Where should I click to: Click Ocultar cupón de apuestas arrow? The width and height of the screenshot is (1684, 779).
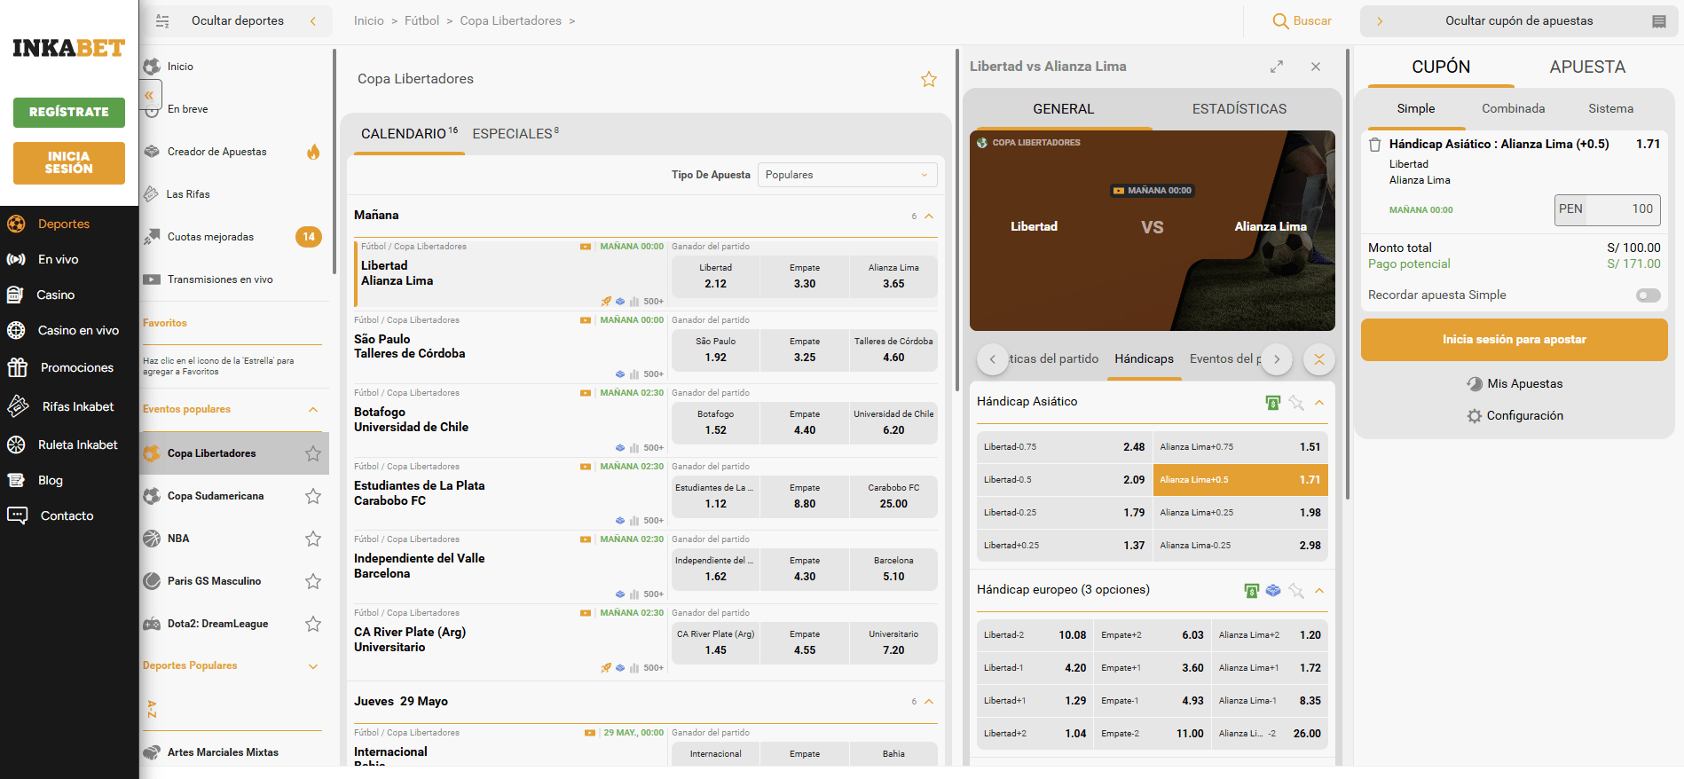coord(1380,21)
